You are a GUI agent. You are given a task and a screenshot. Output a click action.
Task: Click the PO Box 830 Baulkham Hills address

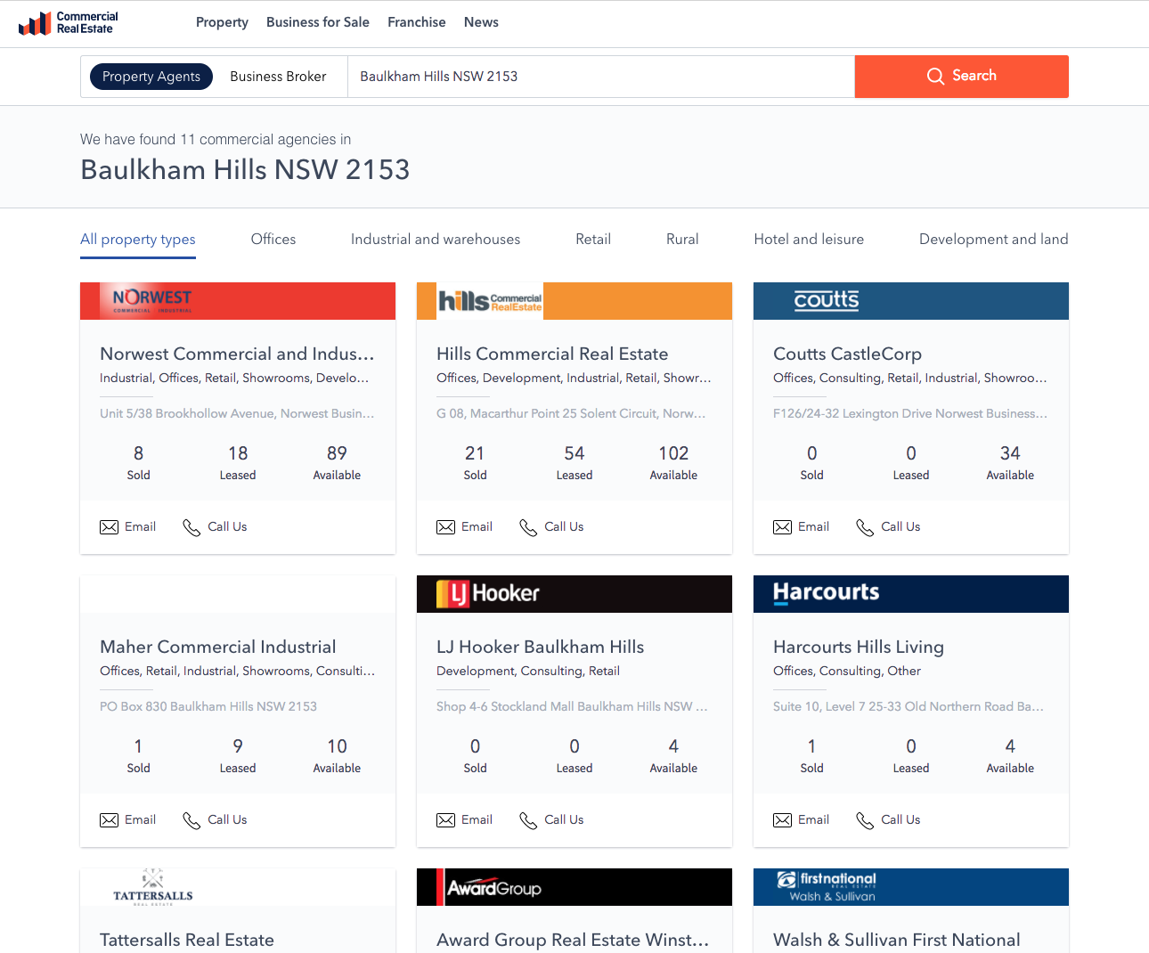click(x=208, y=706)
